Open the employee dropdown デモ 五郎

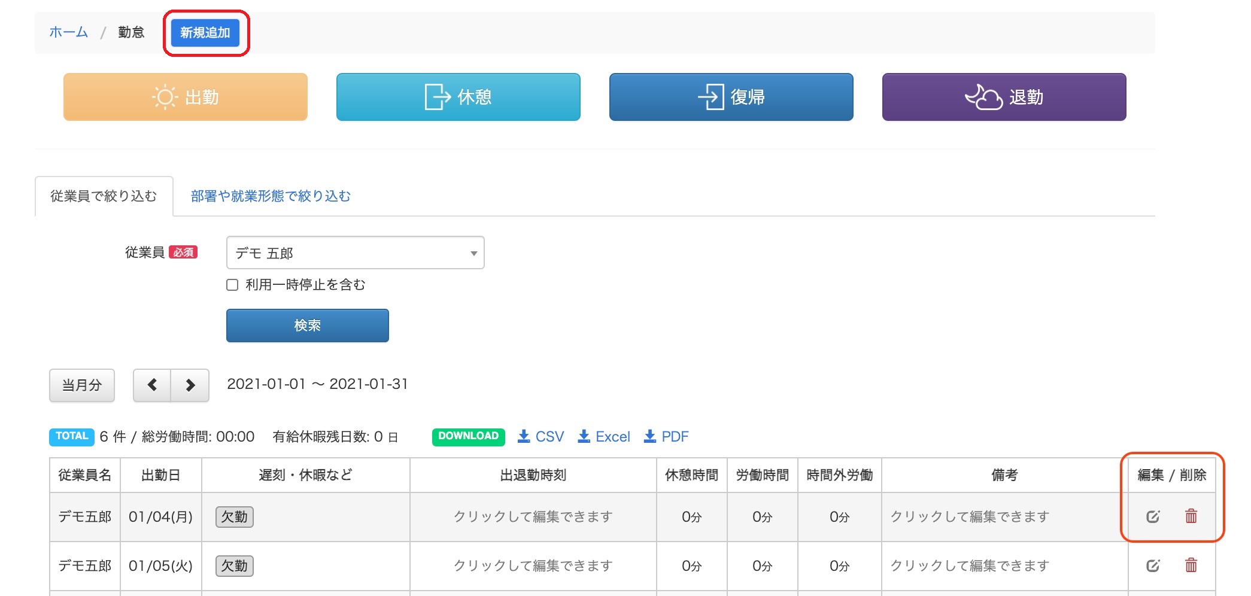point(356,253)
